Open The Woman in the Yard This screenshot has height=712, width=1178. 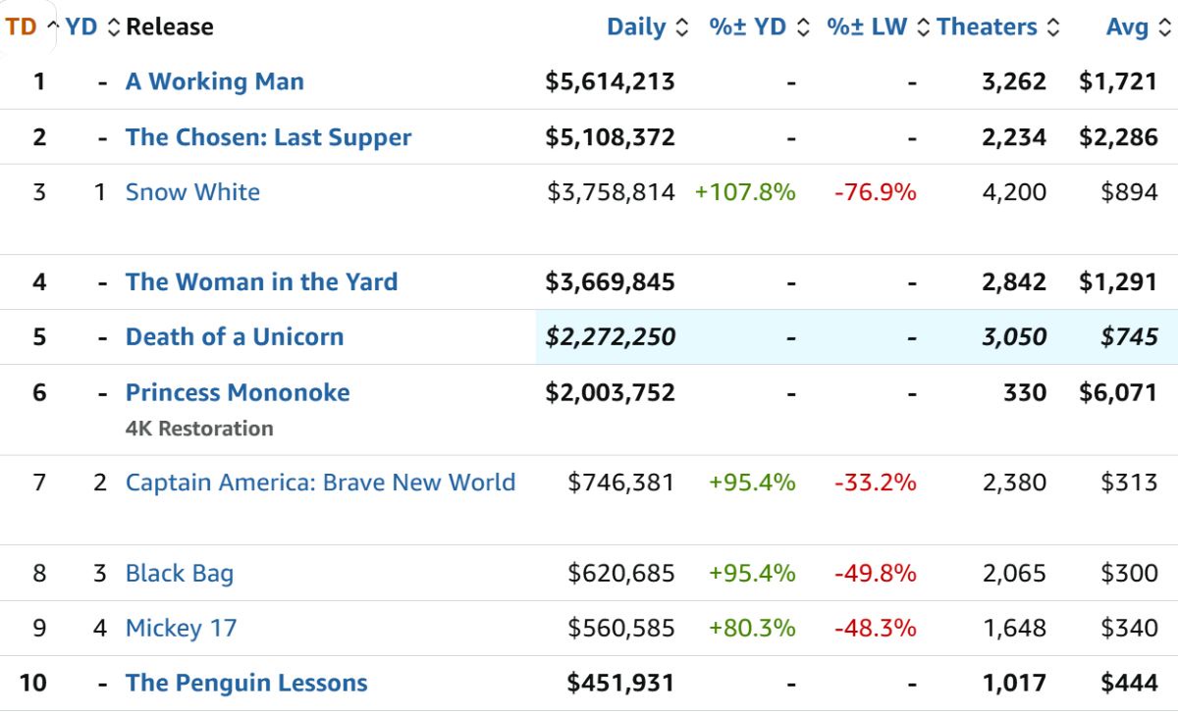tap(261, 282)
